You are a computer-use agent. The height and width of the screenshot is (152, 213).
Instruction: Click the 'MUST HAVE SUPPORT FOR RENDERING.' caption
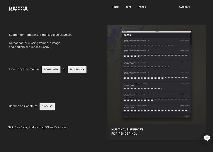pyautogui.click(x=127, y=131)
